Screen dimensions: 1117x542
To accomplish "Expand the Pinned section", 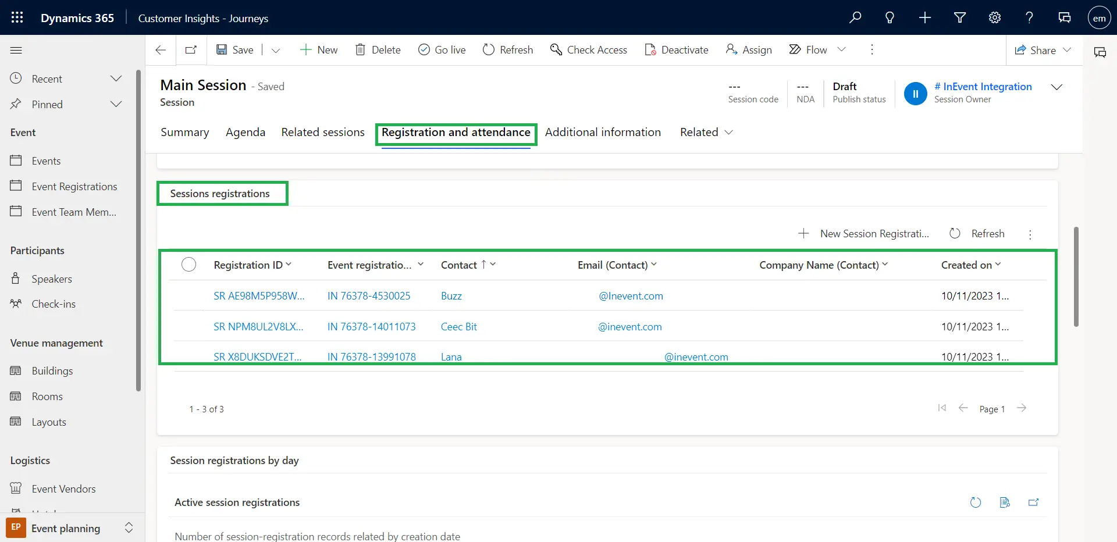I will click(x=116, y=104).
